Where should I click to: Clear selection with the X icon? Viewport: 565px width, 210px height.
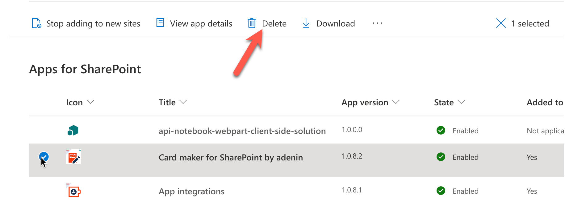point(501,23)
